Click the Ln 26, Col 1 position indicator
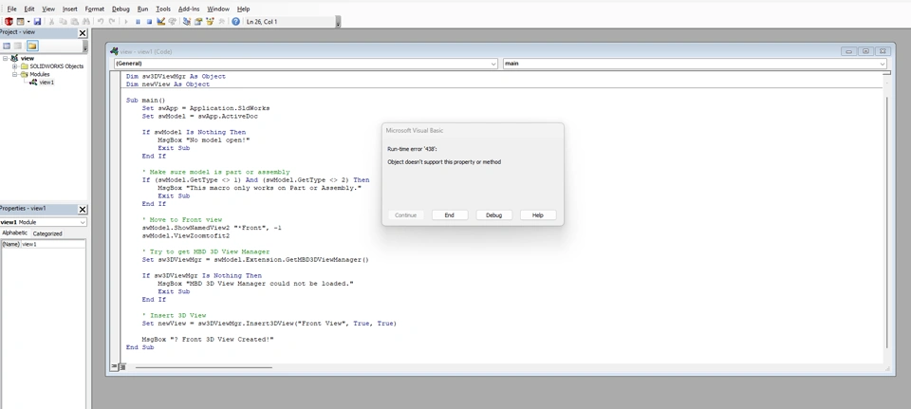Viewport: 911px width, 409px height. (262, 22)
